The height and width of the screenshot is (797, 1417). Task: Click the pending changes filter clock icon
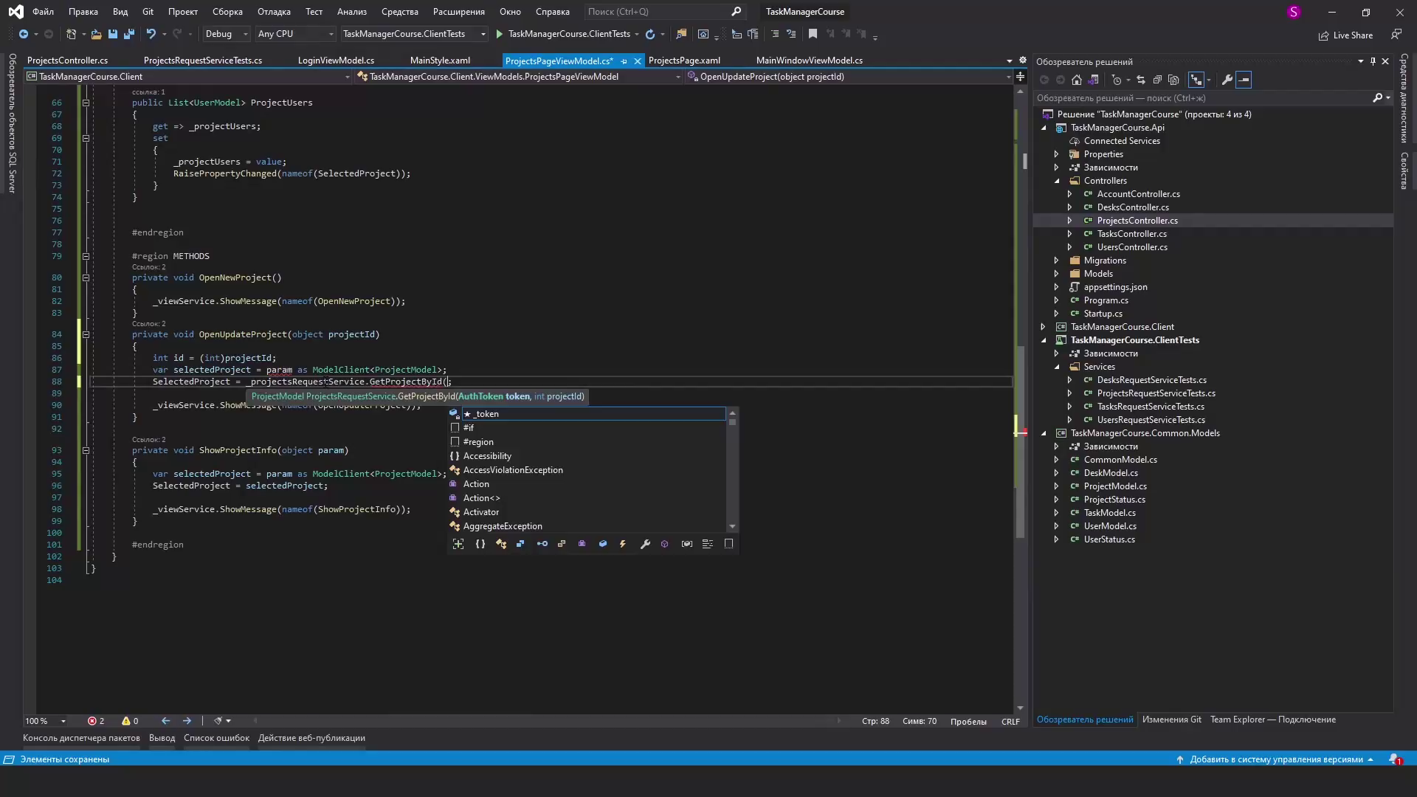click(1117, 80)
